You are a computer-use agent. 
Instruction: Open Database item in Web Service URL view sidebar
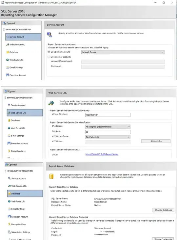pos(14,120)
